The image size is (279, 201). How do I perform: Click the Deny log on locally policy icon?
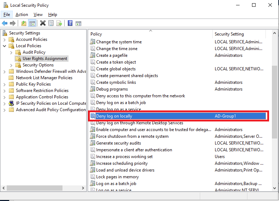tap(93, 116)
